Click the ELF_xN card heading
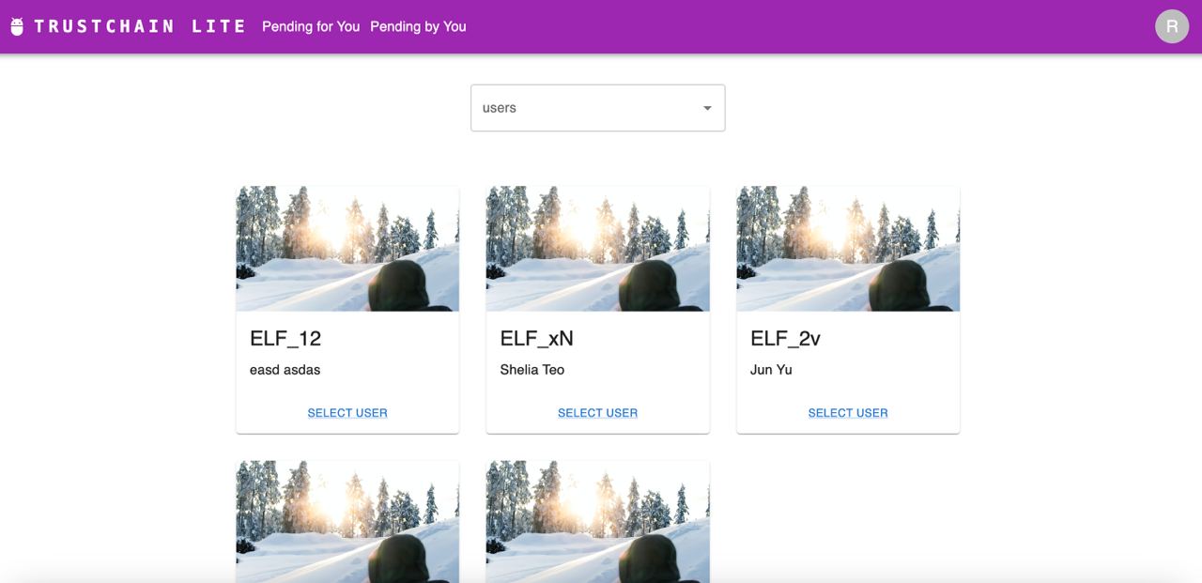The image size is (1202, 583). 536,339
